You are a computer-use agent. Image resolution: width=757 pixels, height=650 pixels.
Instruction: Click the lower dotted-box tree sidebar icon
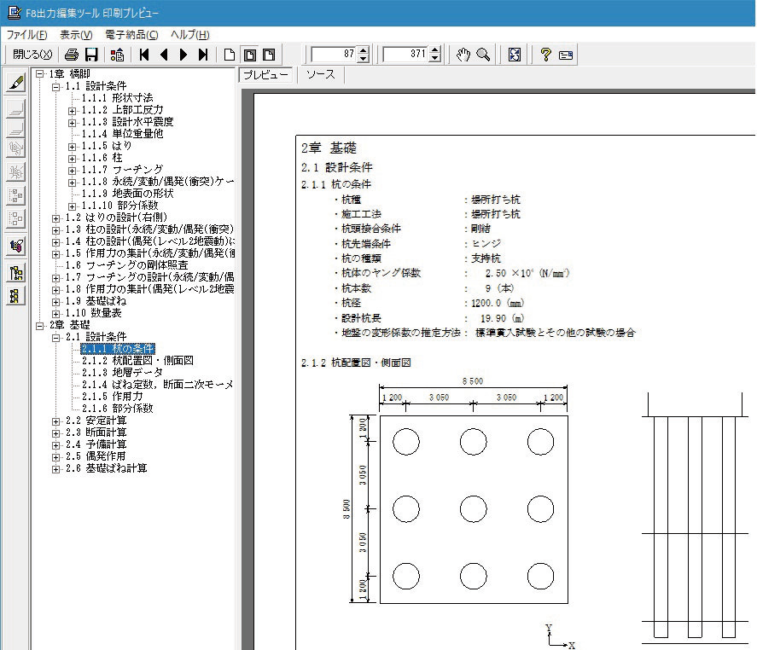tap(16, 218)
